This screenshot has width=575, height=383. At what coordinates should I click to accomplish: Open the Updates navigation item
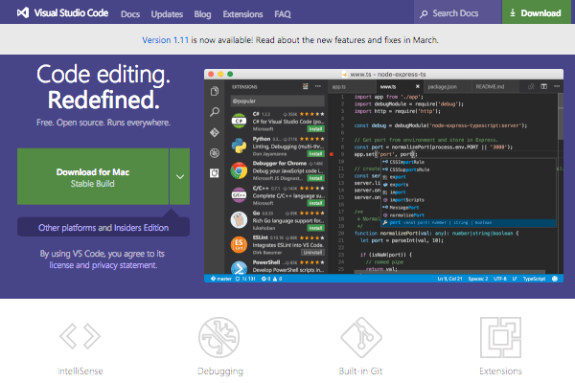167,14
